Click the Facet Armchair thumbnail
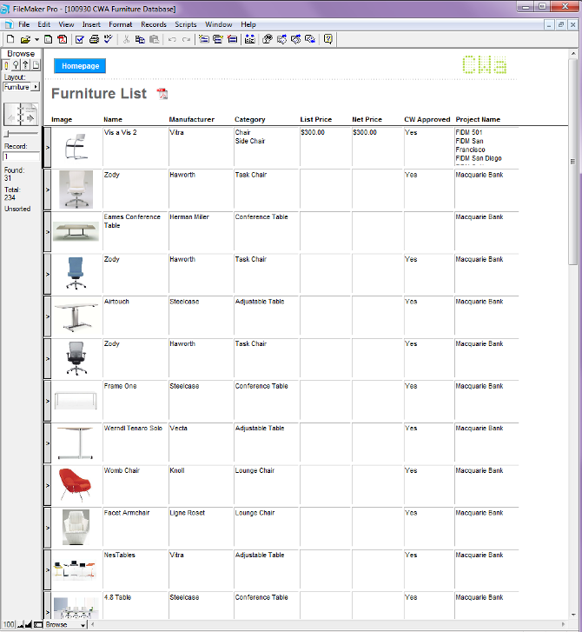 point(76,527)
